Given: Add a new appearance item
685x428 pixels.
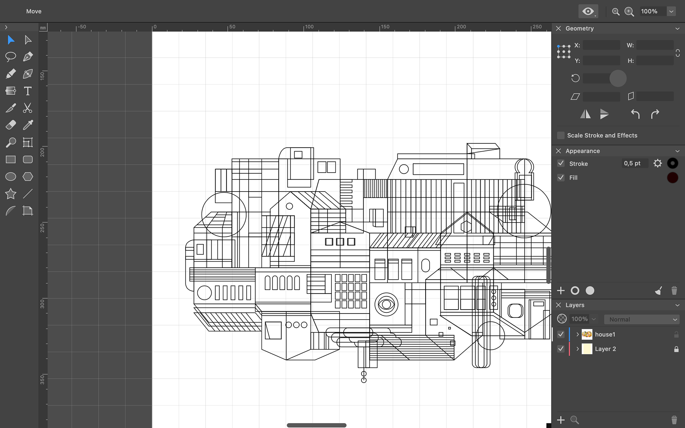Looking at the screenshot, I should point(561,291).
